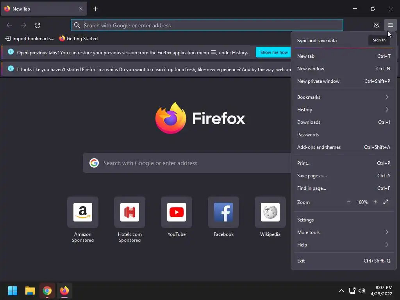Click the Google logo in the page search box
This screenshot has width=400, height=300.
click(94, 163)
